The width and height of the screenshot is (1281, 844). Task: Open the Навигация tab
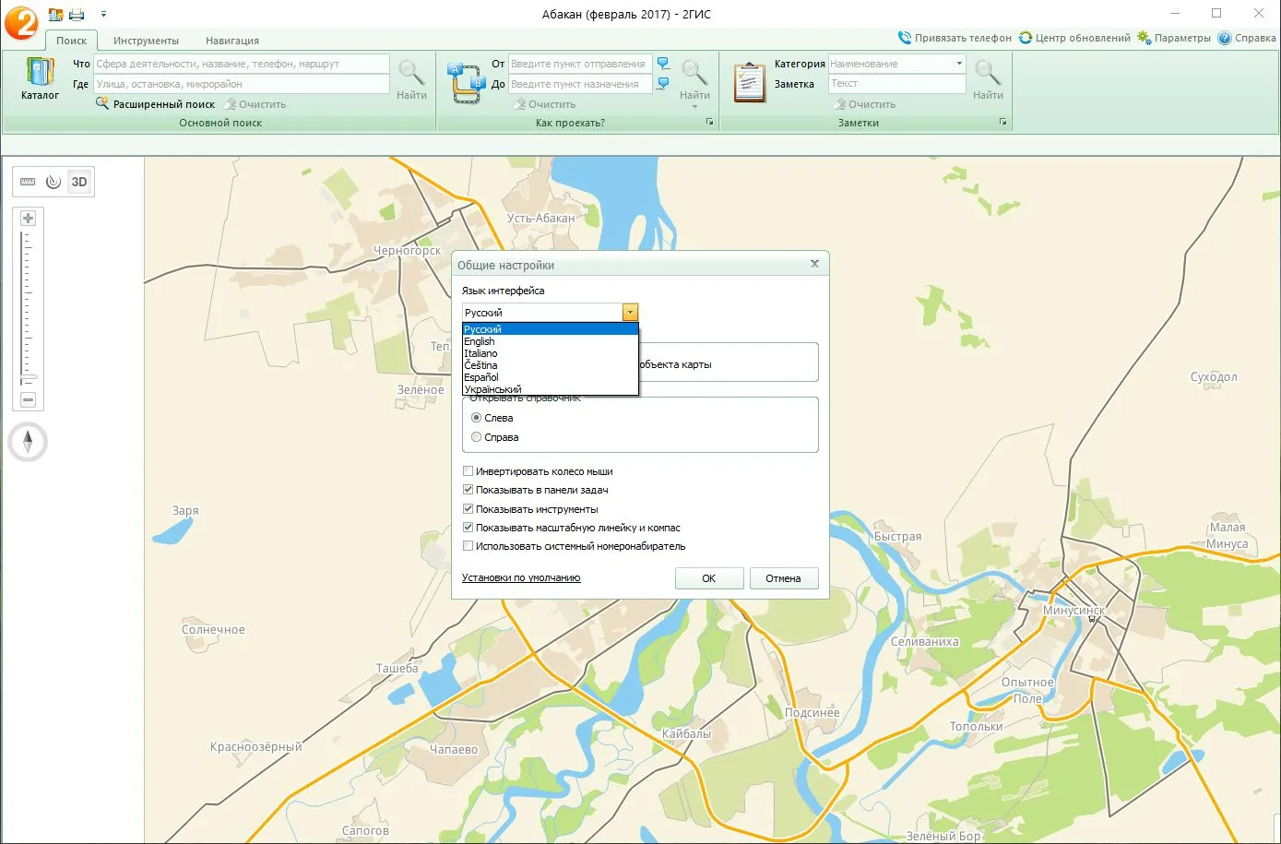coord(232,41)
